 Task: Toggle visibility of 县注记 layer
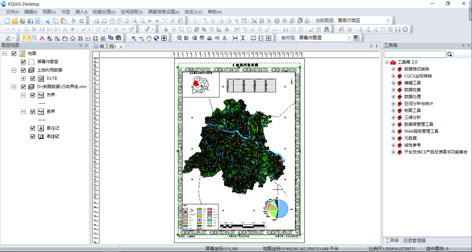[33, 128]
